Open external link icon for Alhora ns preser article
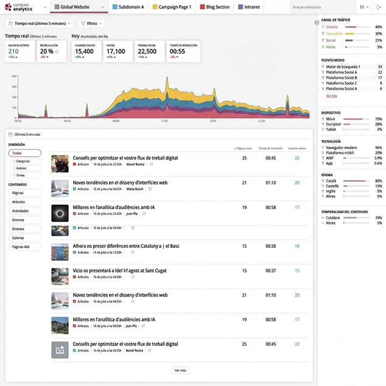This screenshot has width=386, height=386. (x=133, y=252)
